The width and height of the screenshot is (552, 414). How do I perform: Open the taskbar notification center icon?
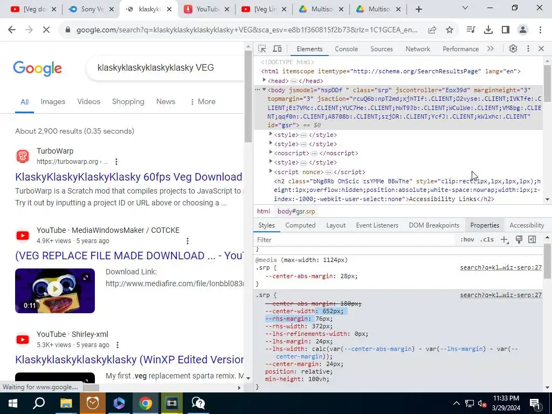coord(535,403)
